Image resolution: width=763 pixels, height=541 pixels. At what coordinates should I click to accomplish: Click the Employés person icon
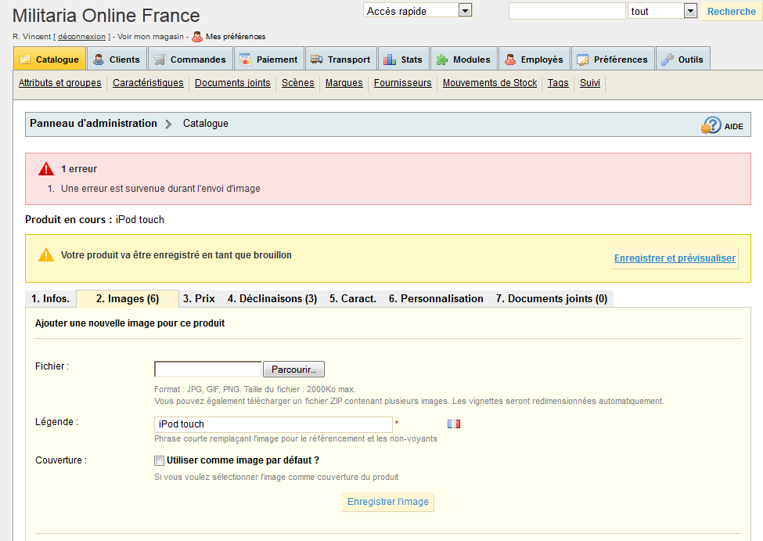(x=510, y=60)
